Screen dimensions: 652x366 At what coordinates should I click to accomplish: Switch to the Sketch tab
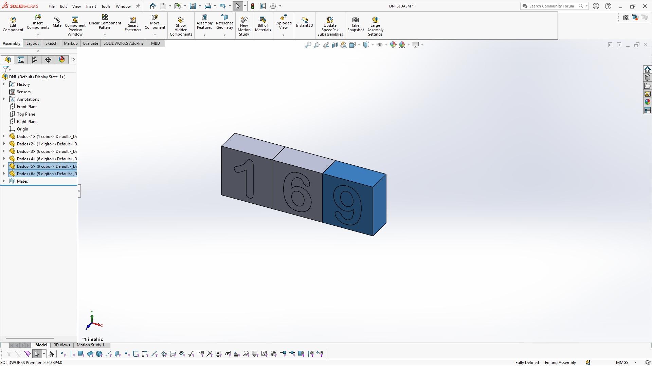point(51,43)
